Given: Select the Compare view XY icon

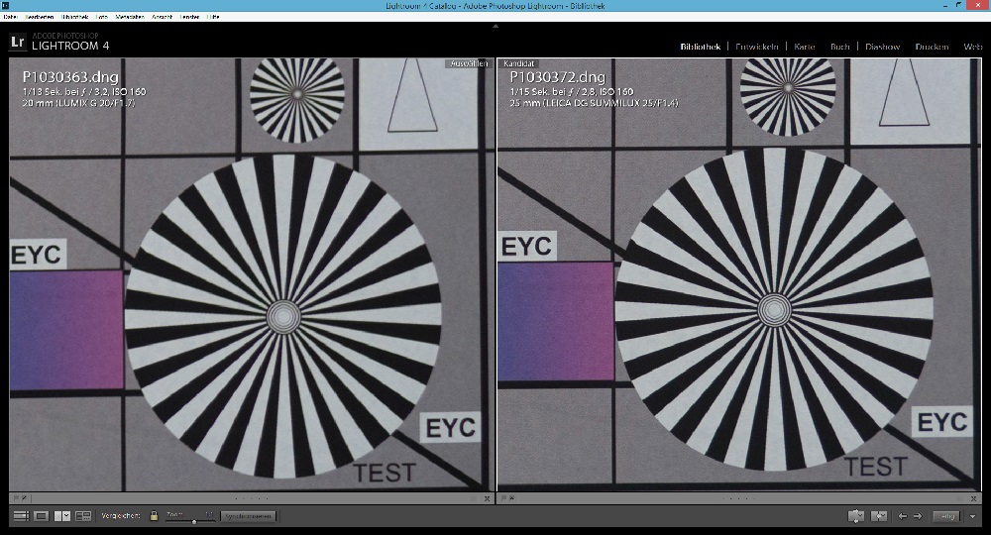Looking at the screenshot, I should (62, 516).
